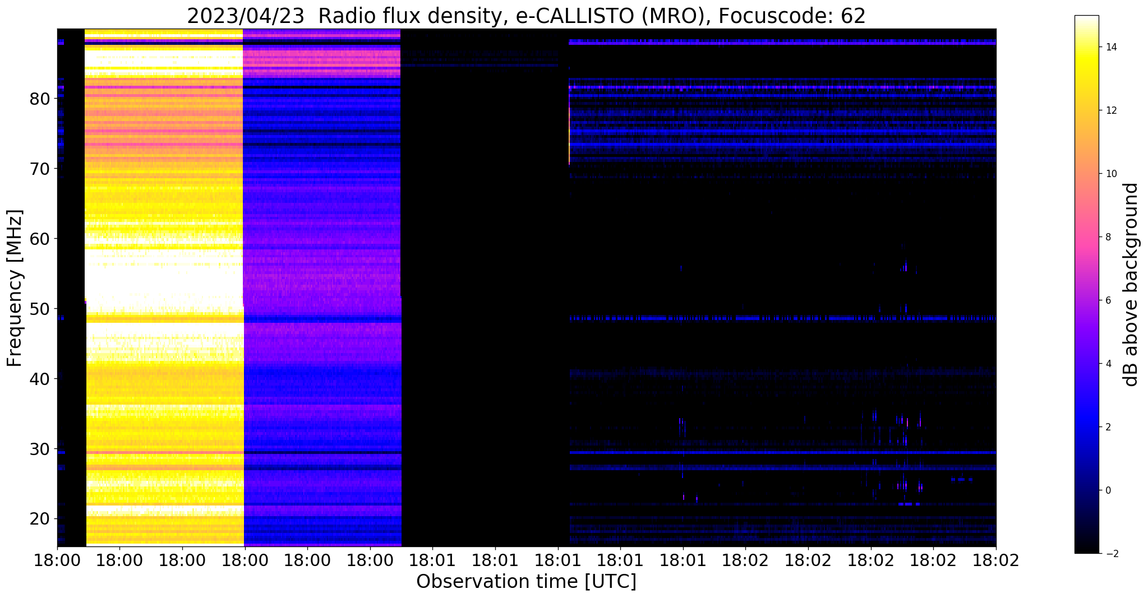
Task: Click the 50 frequency tick label
Action: click(x=39, y=309)
